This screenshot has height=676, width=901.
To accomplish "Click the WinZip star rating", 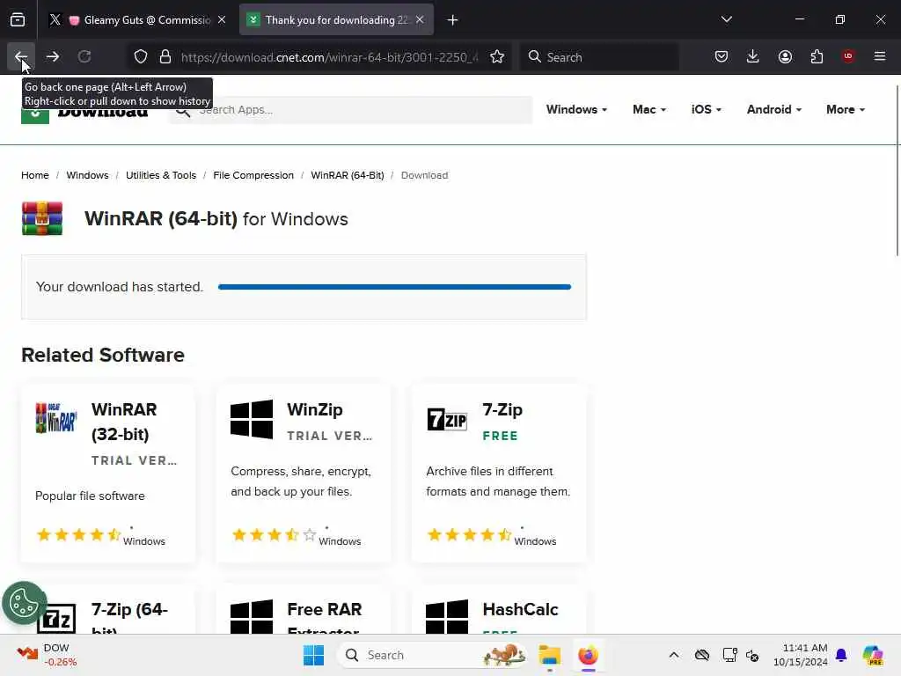I will tap(274, 535).
